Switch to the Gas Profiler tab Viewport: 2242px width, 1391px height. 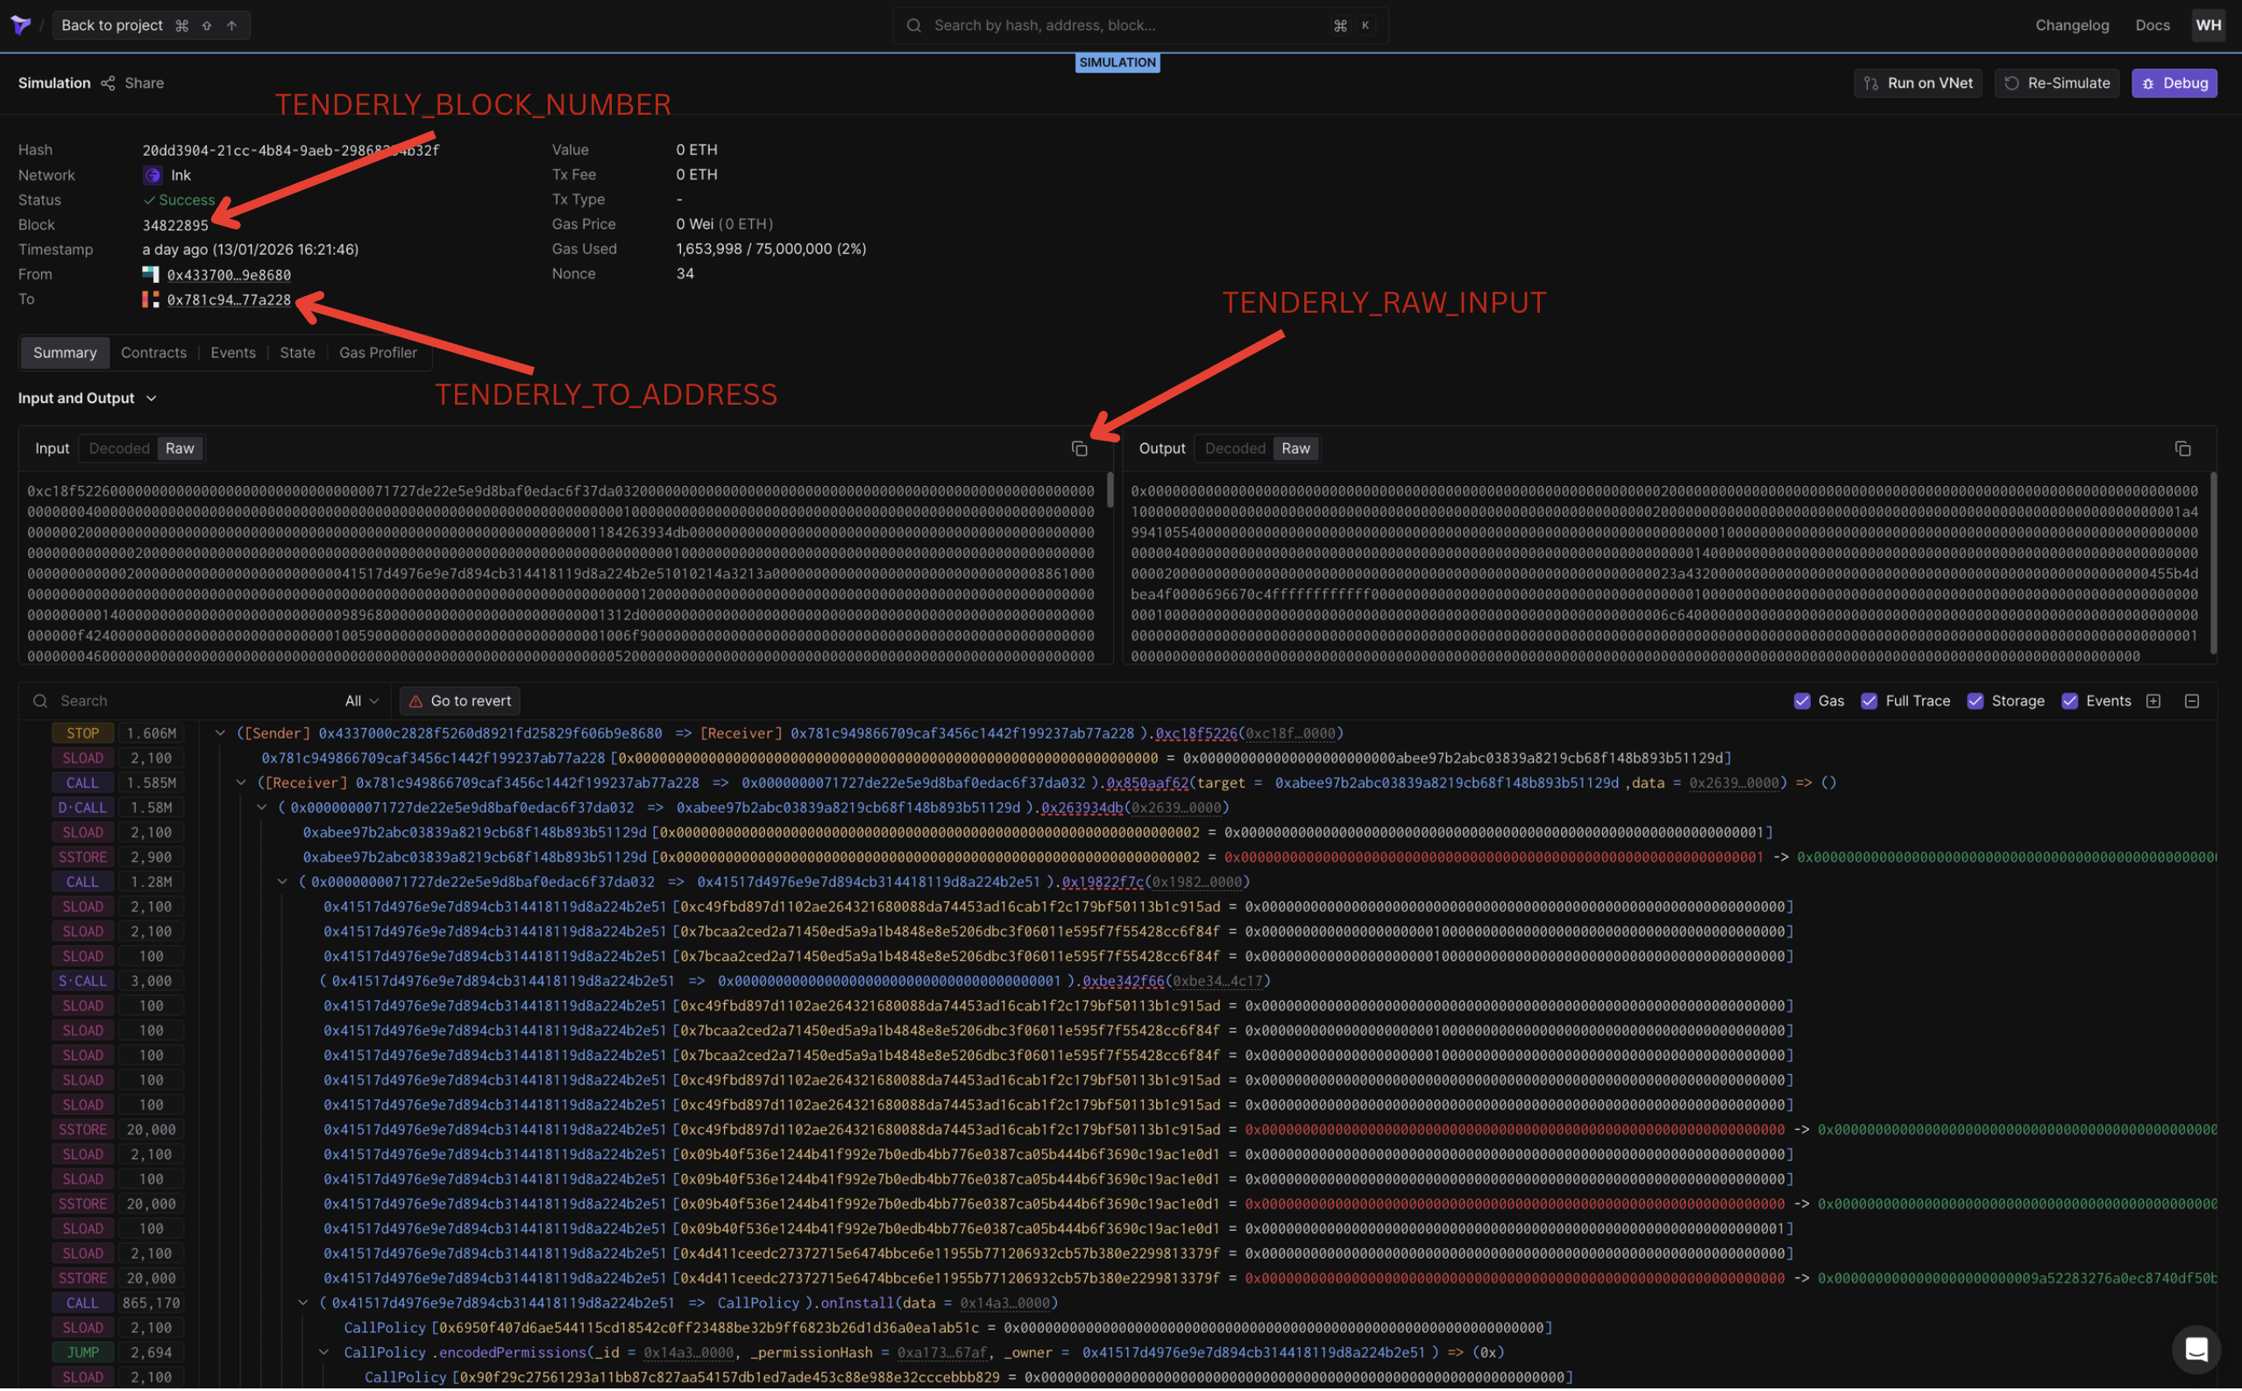(x=378, y=353)
